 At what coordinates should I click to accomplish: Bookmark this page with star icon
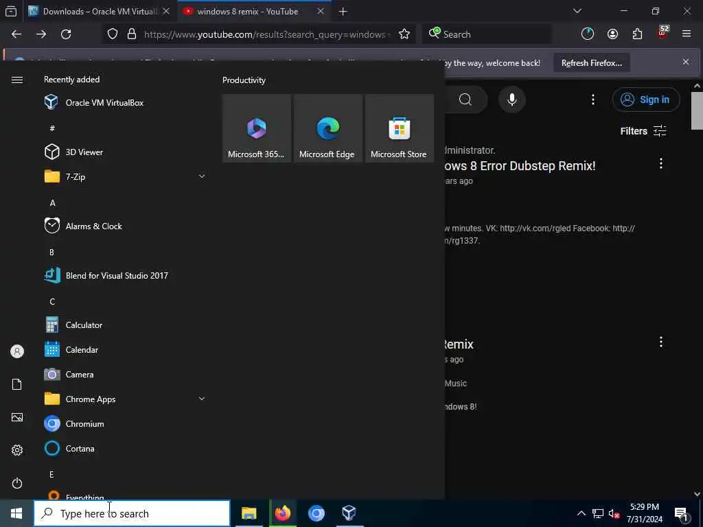(x=404, y=34)
